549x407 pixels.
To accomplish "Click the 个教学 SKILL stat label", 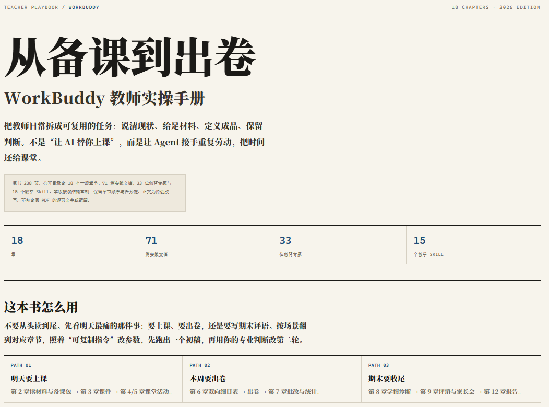I will tap(428, 254).
